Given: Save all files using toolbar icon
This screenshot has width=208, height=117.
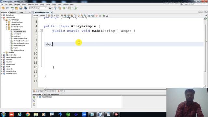Looking at the screenshot, I should 25,8.
